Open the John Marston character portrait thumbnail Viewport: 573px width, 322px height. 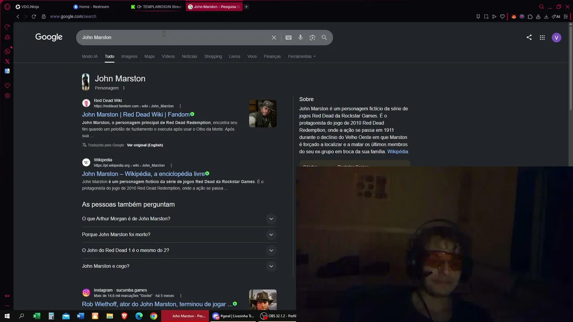coord(86,82)
